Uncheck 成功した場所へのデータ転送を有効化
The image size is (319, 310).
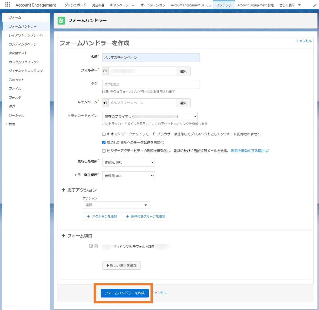104,143
